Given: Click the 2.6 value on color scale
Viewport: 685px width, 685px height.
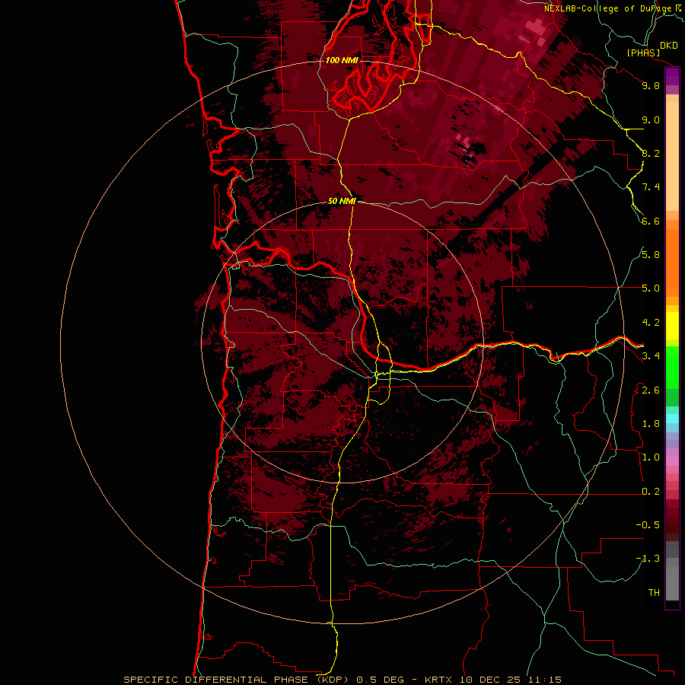Looking at the screenshot, I should click(x=651, y=390).
